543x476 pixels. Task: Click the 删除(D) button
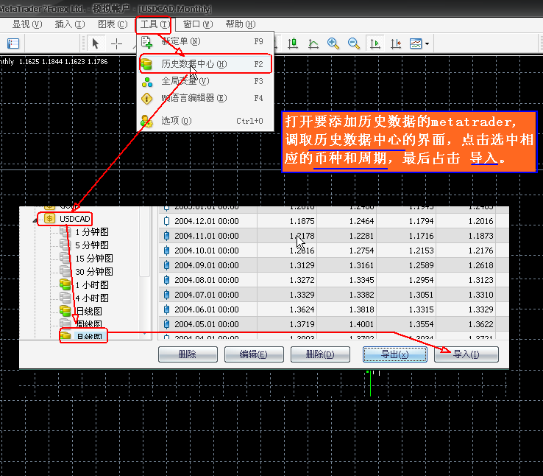(320, 354)
